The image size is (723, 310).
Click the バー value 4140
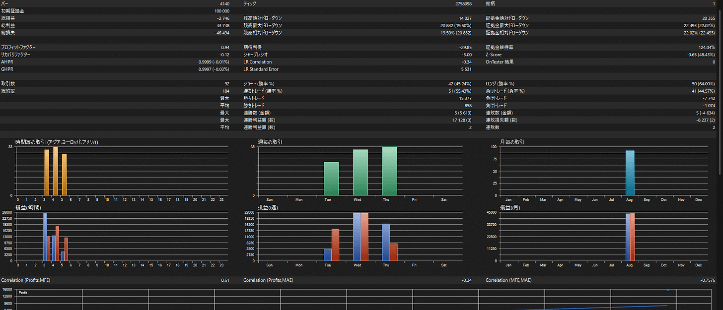point(224,3)
